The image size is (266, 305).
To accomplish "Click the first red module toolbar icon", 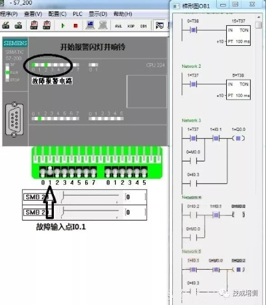I will [x=34, y=25].
